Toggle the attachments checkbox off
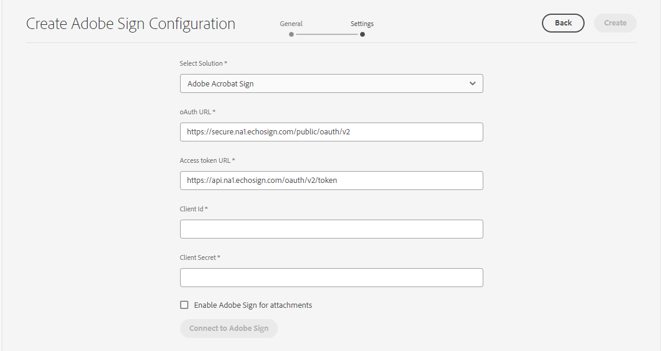This screenshot has height=351, width=661. [x=184, y=304]
